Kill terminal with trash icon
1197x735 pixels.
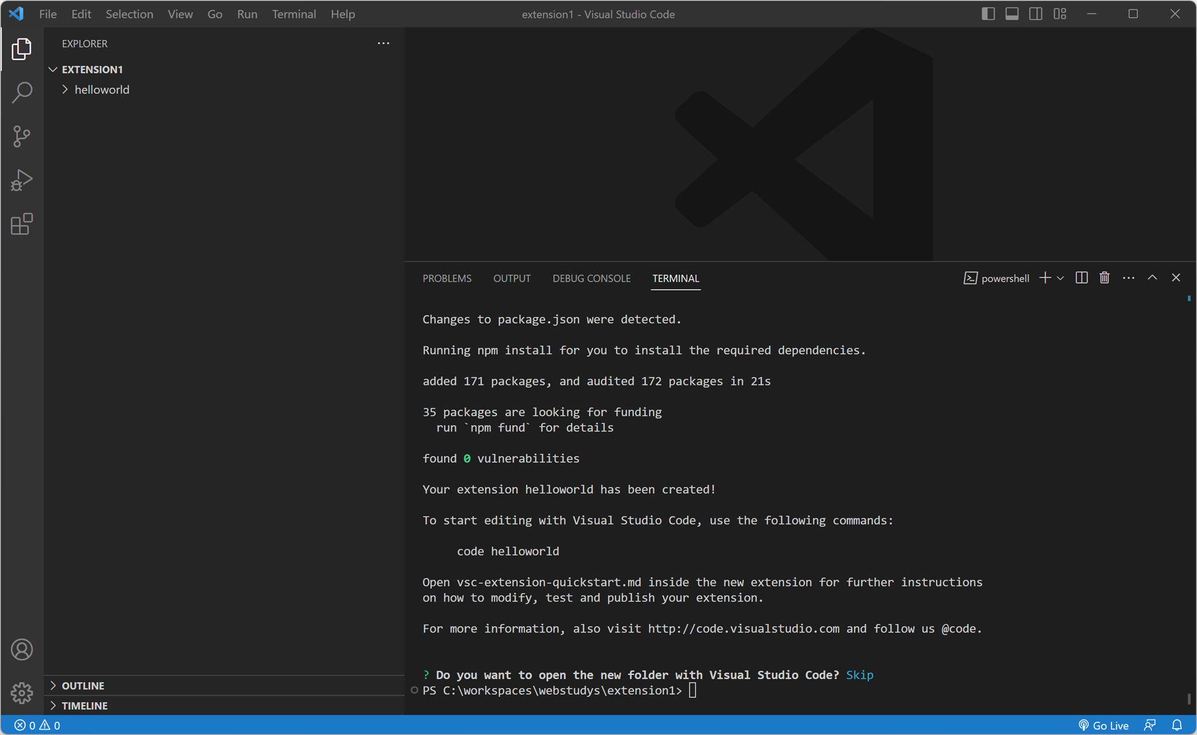[1104, 278]
